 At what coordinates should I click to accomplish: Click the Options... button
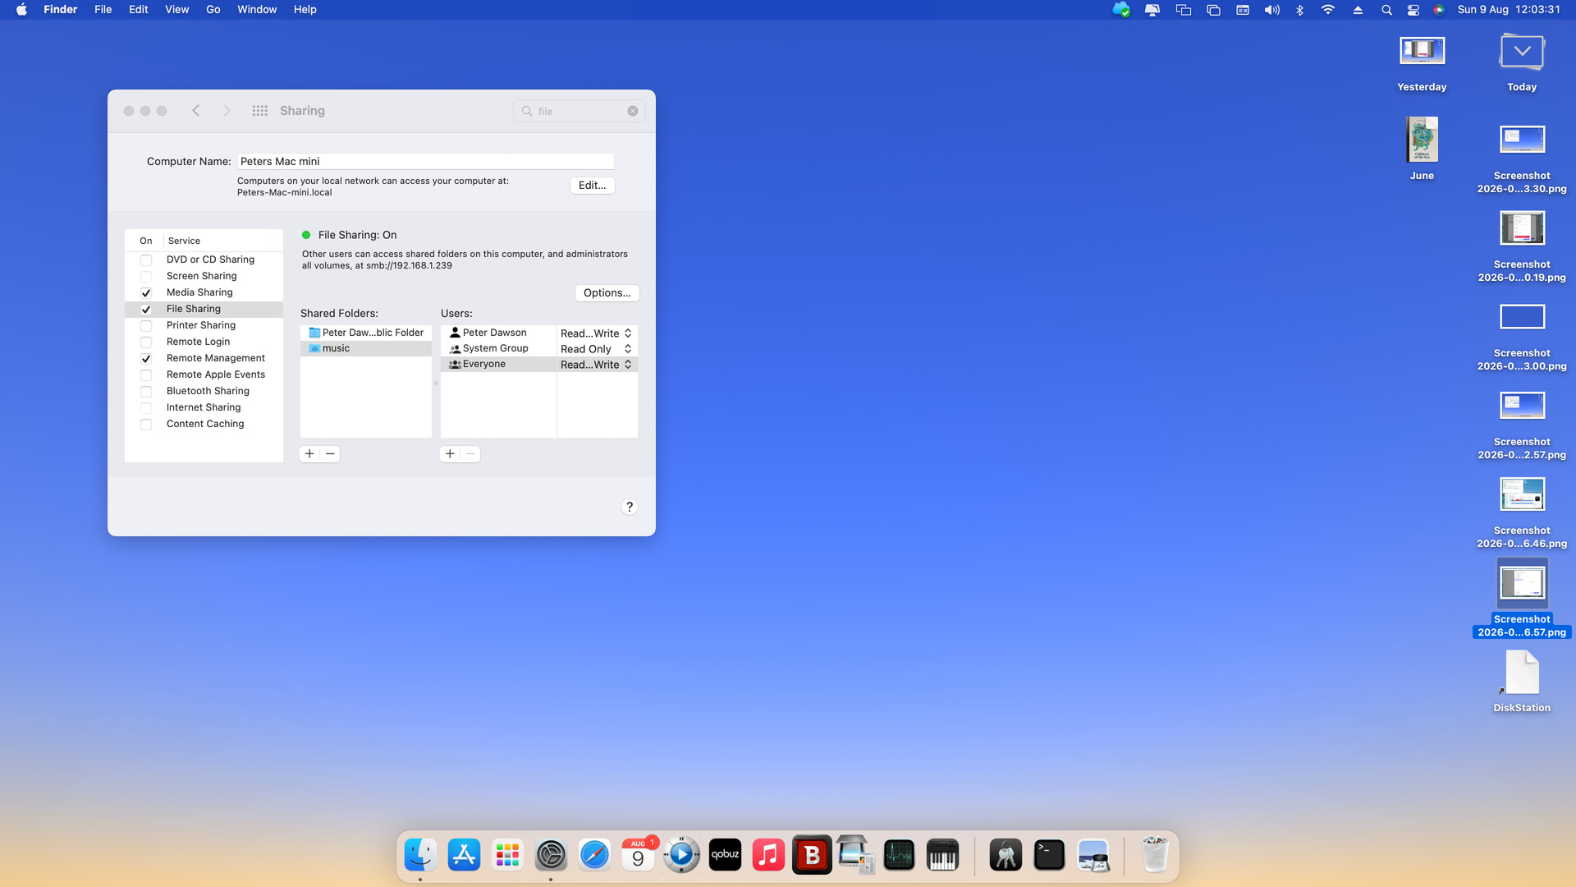click(607, 293)
